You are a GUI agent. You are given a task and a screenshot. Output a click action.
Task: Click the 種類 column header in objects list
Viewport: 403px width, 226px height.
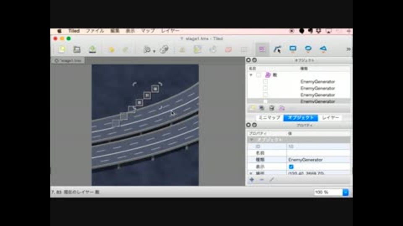pos(304,68)
